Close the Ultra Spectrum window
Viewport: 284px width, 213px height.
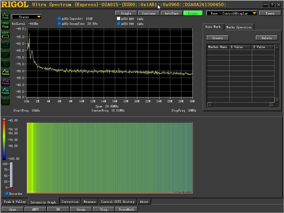[278, 5]
